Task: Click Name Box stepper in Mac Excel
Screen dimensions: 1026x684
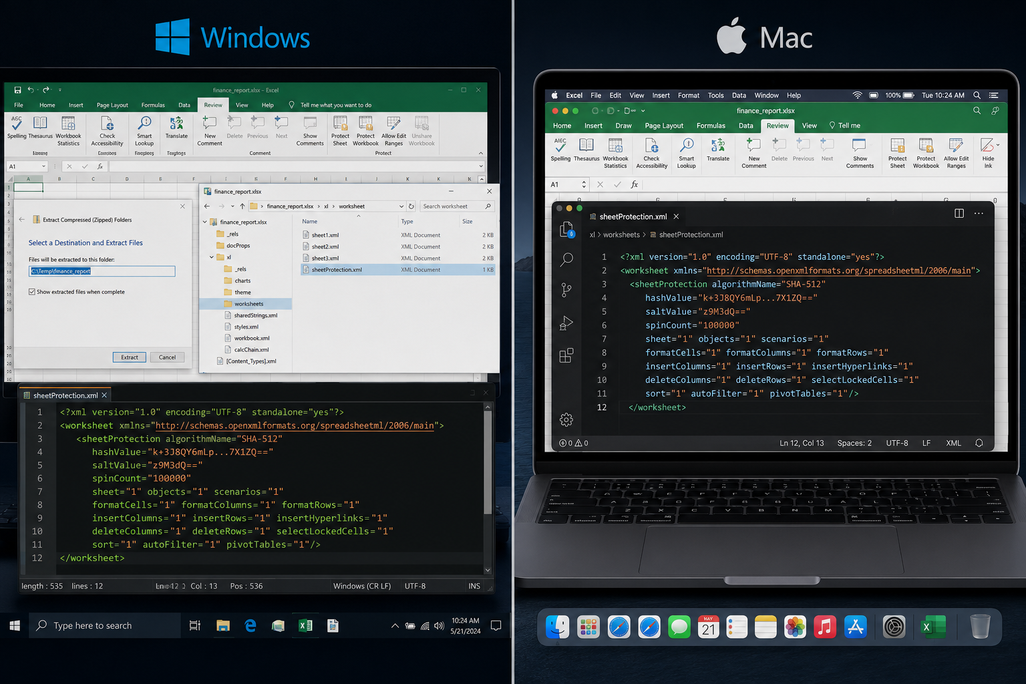Action: pyautogui.click(x=584, y=184)
